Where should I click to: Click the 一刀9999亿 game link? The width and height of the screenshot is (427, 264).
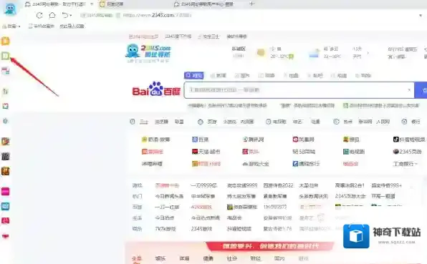tap(203, 185)
